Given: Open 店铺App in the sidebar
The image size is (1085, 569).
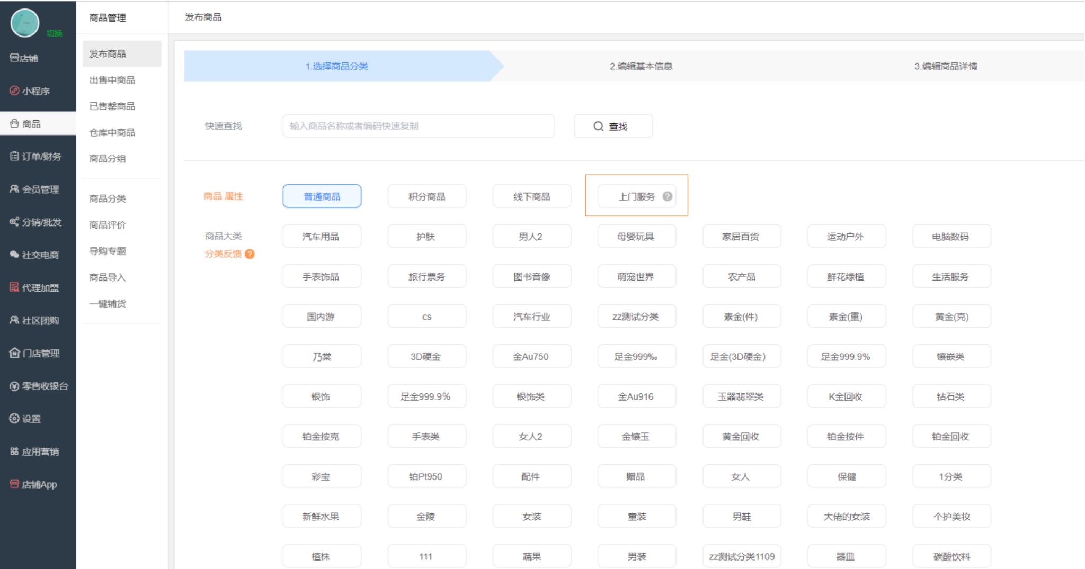Looking at the screenshot, I should tap(33, 485).
